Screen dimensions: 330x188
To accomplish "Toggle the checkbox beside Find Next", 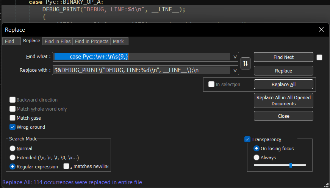I will coord(319,57).
